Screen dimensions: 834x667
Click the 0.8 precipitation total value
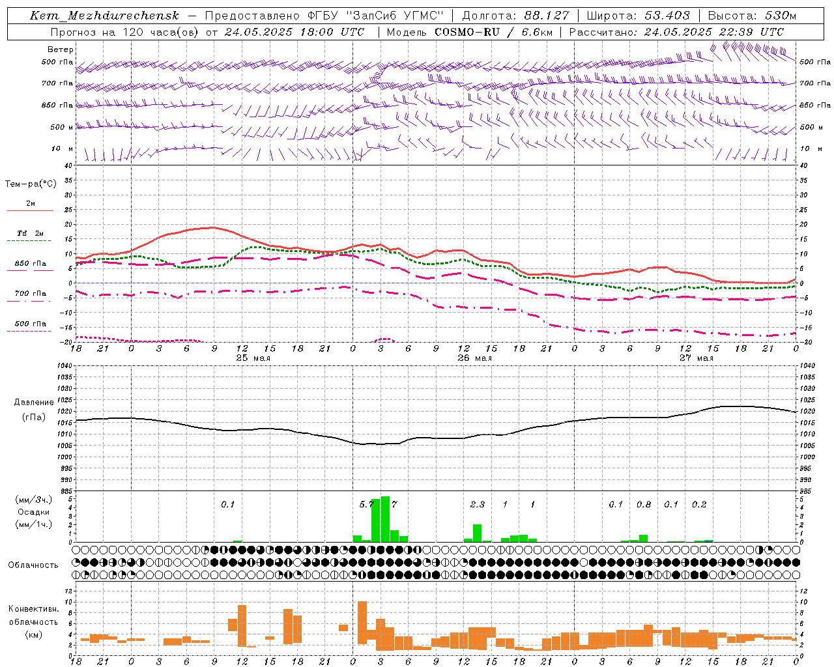point(644,504)
